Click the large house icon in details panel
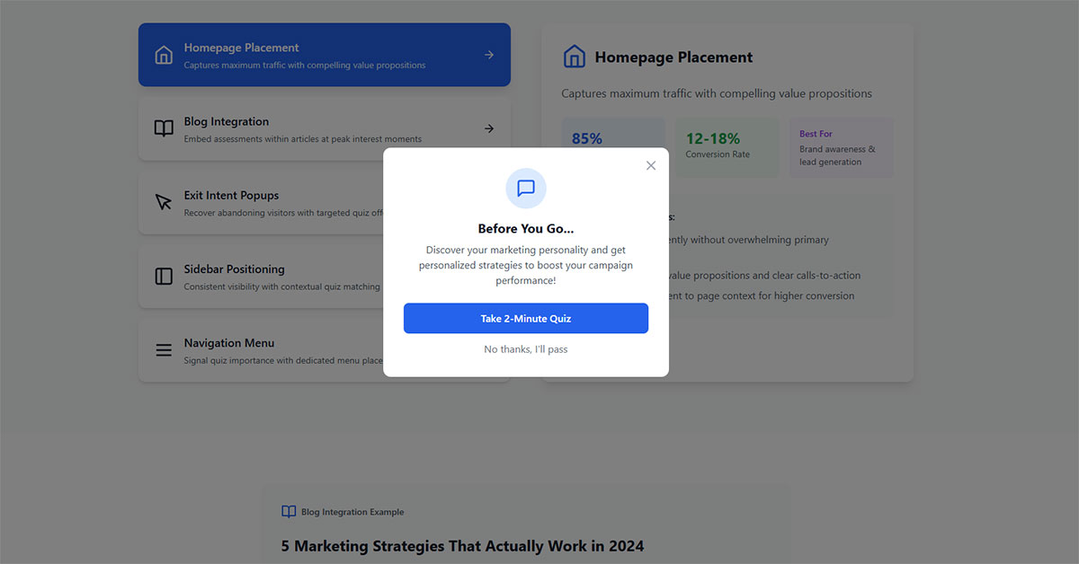Image resolution: width=1079 pixels, height=564 pixels. coord(574,57)
